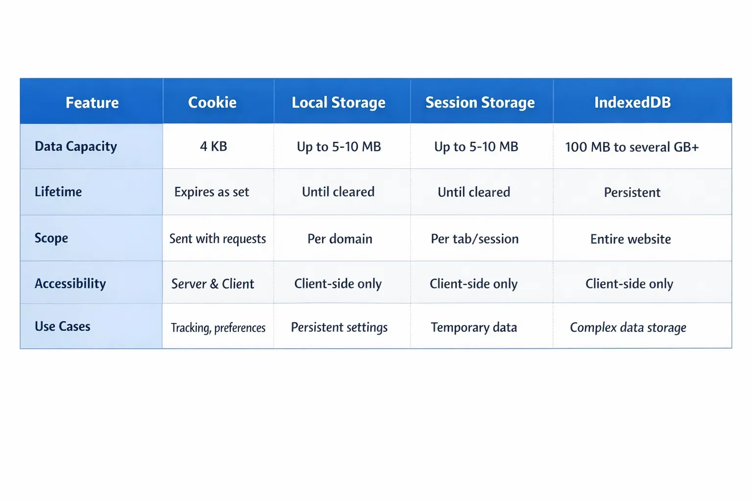Click the Accessibility row label
This screenshot has height=501, width=752.
(x=70, y=284)
